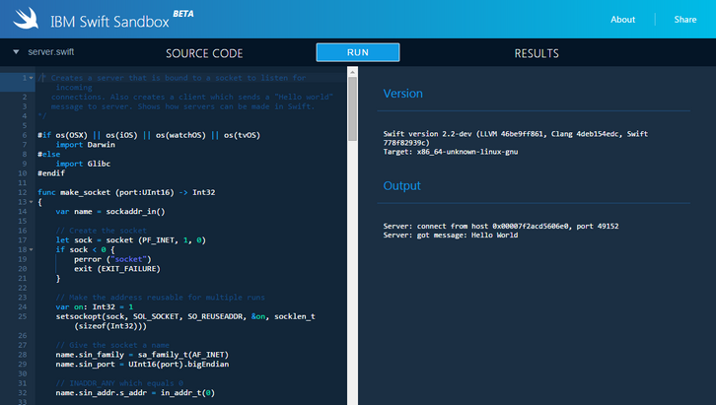Click the Share link

684,20
